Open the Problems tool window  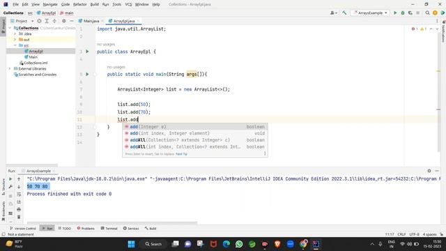(86, 228)
